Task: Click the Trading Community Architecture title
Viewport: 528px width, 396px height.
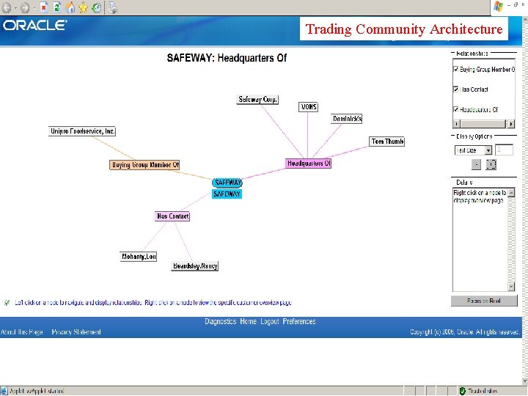Action: click(x=404, y=29)
